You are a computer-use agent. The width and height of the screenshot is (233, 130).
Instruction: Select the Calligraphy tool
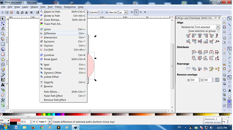pyautogui.click(x=3, y=80)
